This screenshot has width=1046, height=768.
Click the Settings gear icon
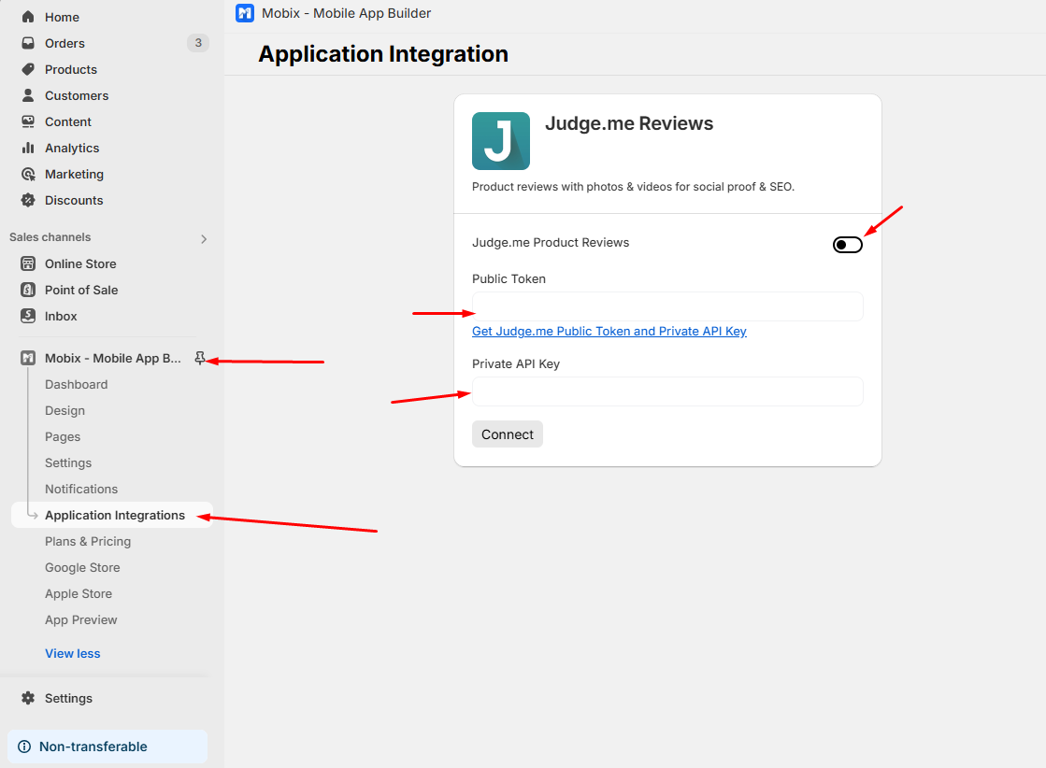[x=28, y=698]
